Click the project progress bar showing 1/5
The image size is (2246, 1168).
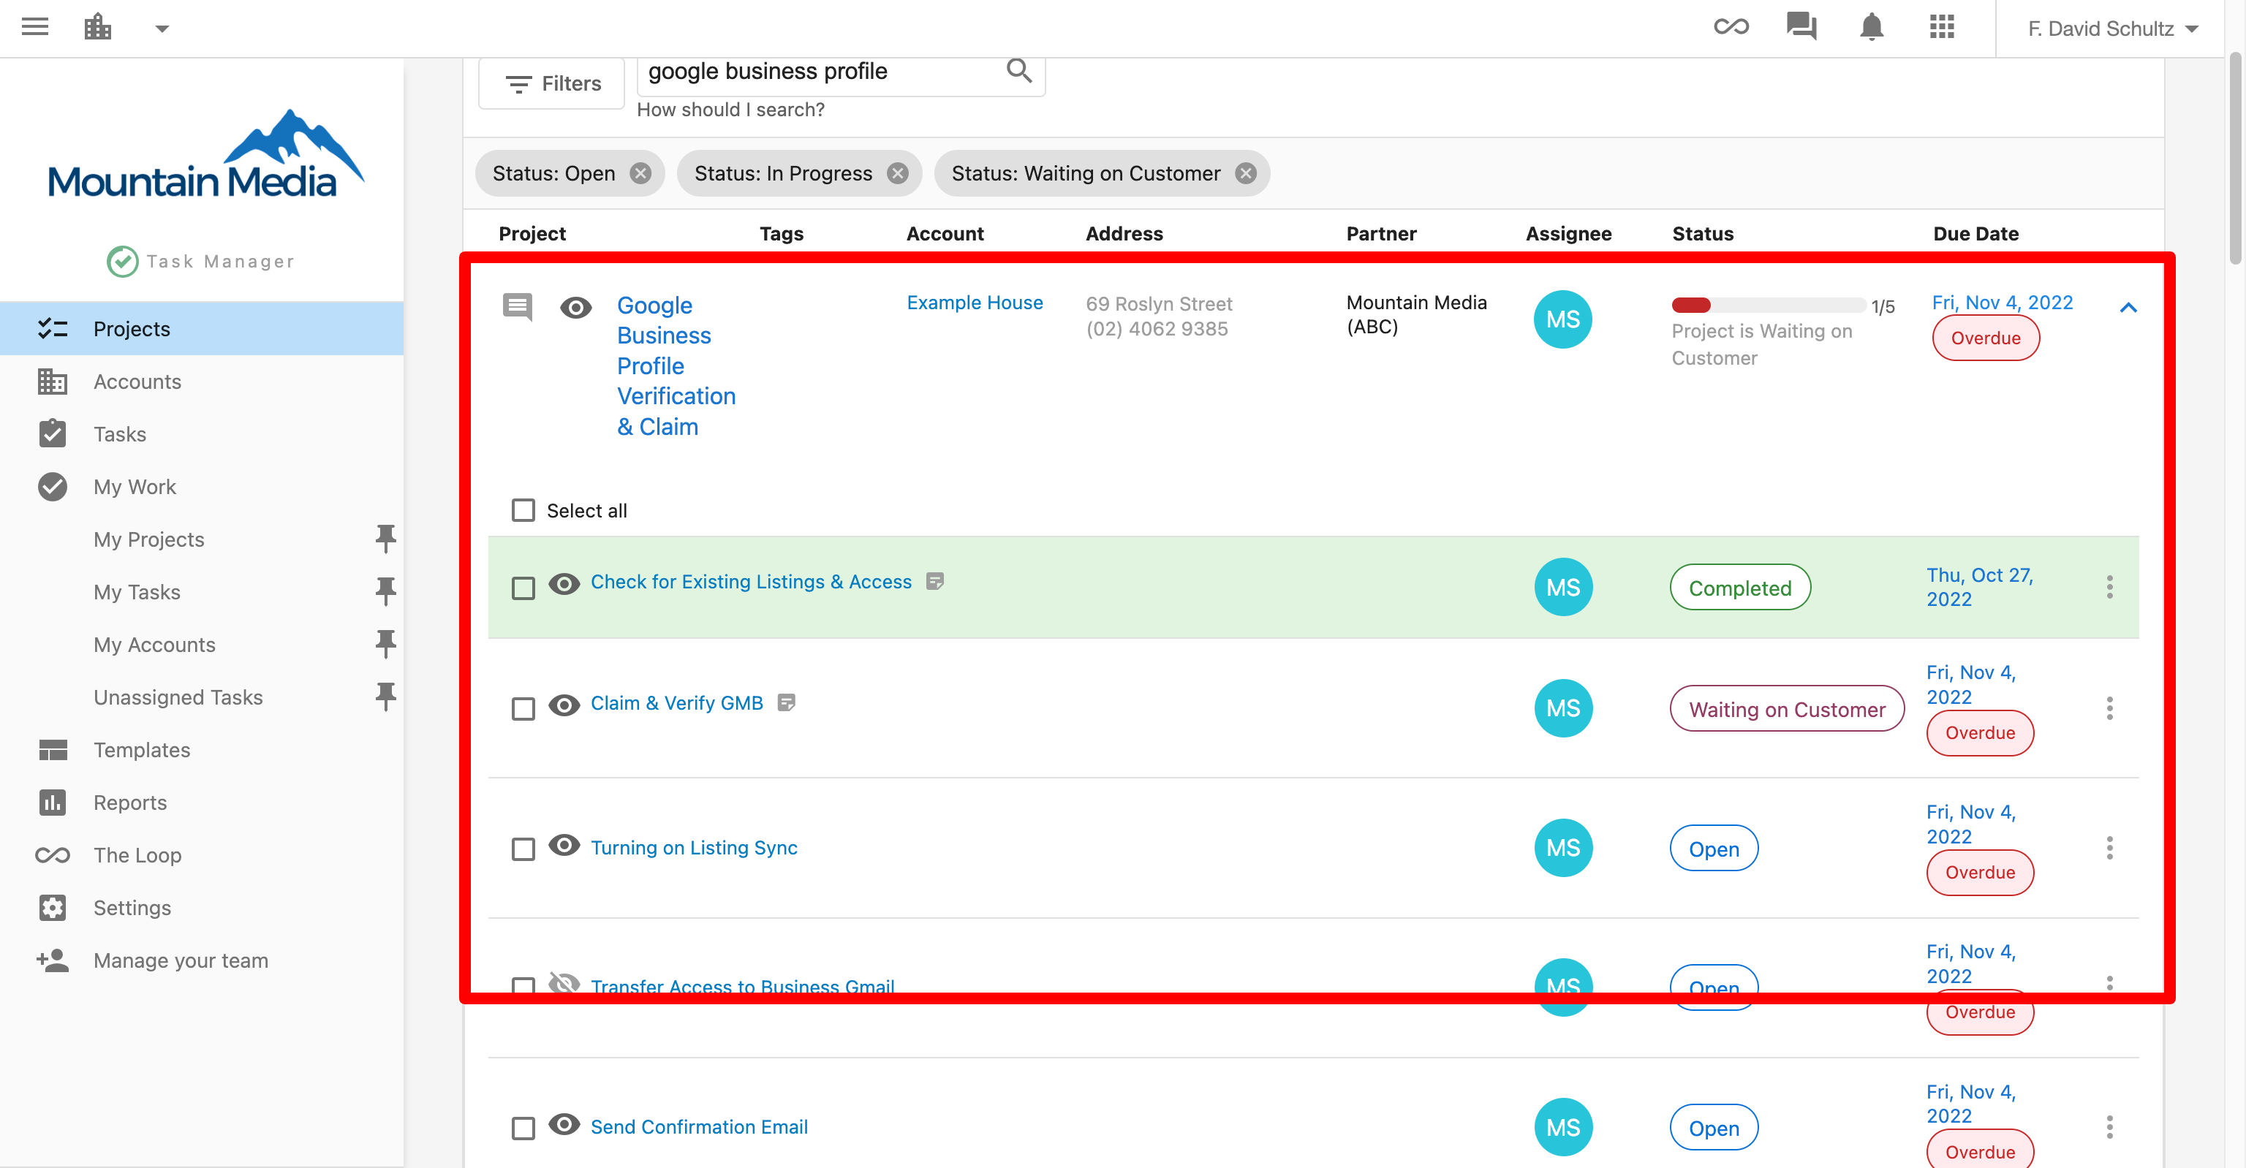pos(1768,305)
